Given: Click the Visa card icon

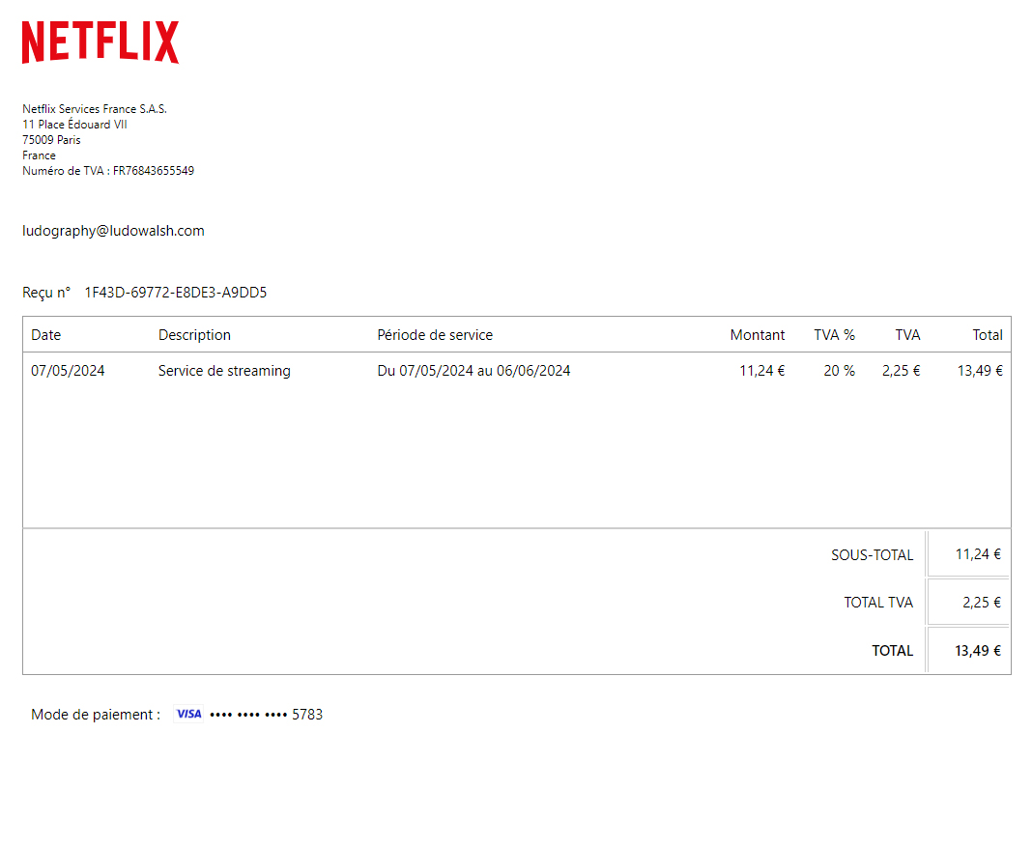Looking at the screenshot, I should click(x=188, y=714).
